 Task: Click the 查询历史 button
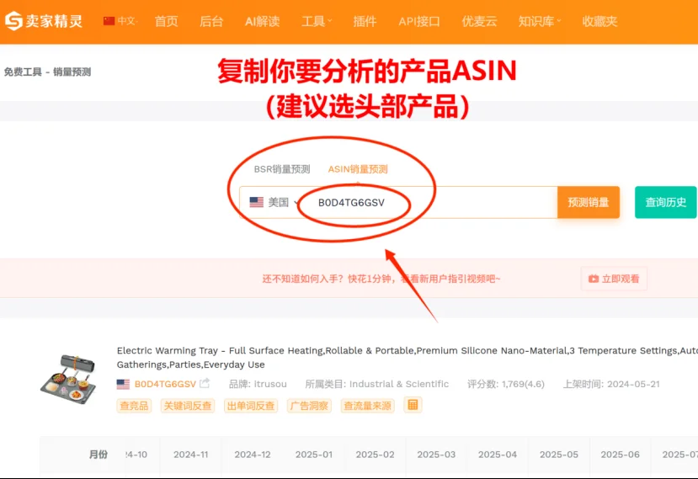click(665, 203)
